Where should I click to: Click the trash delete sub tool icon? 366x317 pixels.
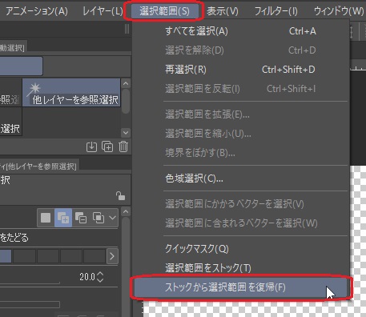point(123,146)
